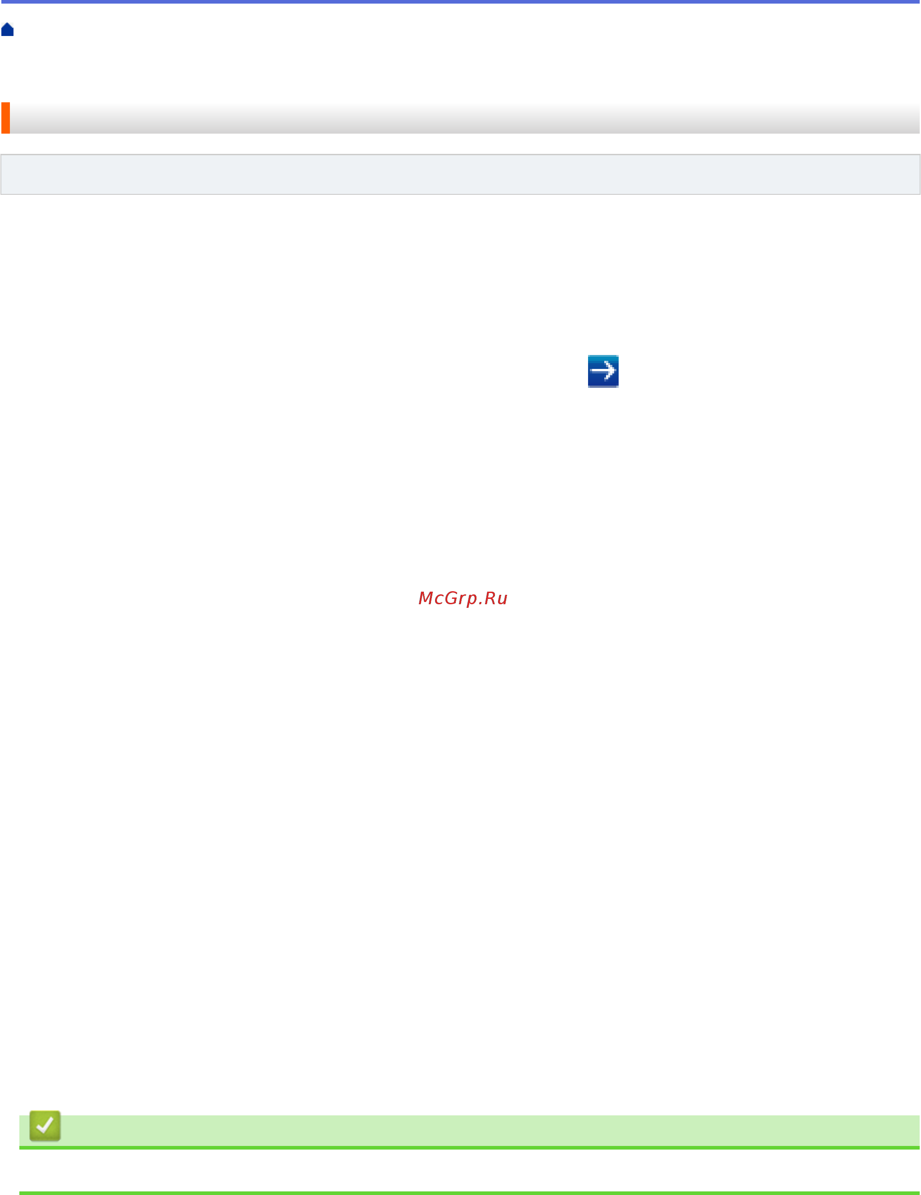
Task: Click the bottom green divider line
Action: tap(470, 1192)
